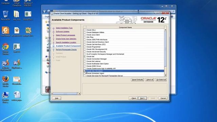Check the Oracle Database Utilities component
This screenshot has width=217, height=122.
tap(84, 33)
